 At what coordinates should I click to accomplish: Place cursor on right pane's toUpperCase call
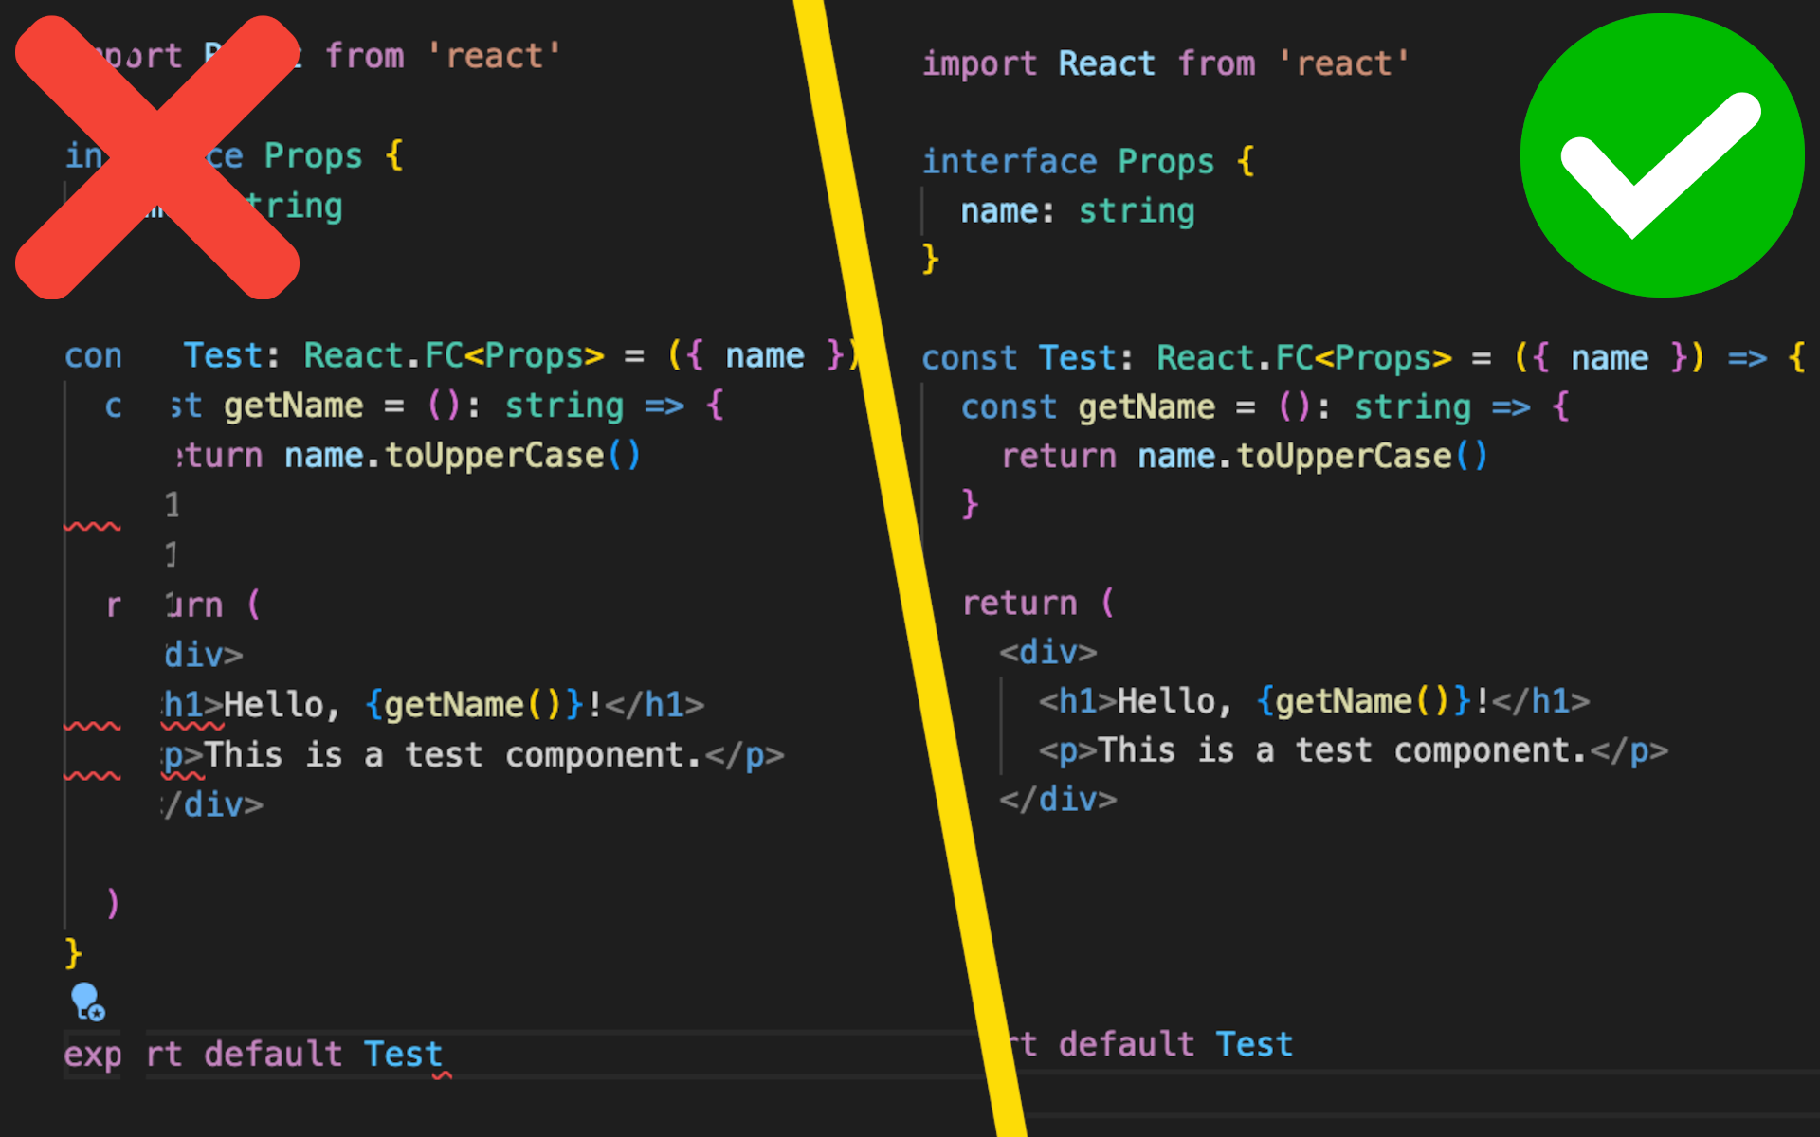click(x=1344, y=457)
